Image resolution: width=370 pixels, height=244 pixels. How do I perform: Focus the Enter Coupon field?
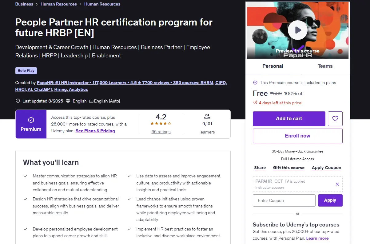click(284, 200)
